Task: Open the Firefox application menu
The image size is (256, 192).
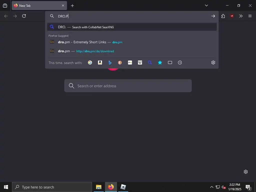Action: [x=250, y=16]
